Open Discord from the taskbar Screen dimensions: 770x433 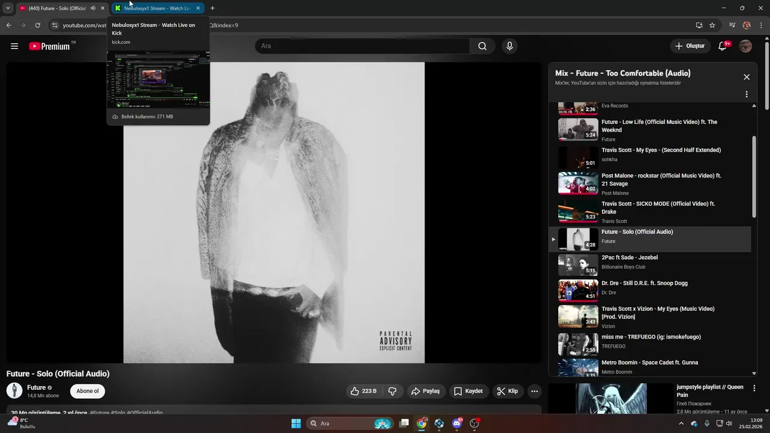click(x=457, y=423)
